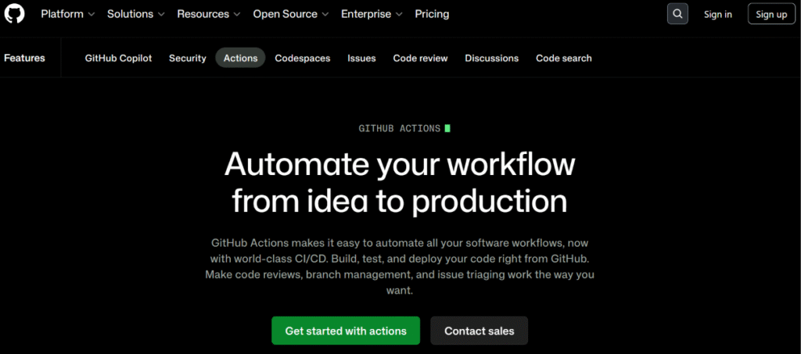Click the GitHub Octocat logo
The image size is (801, 354).
pos(14,14)
